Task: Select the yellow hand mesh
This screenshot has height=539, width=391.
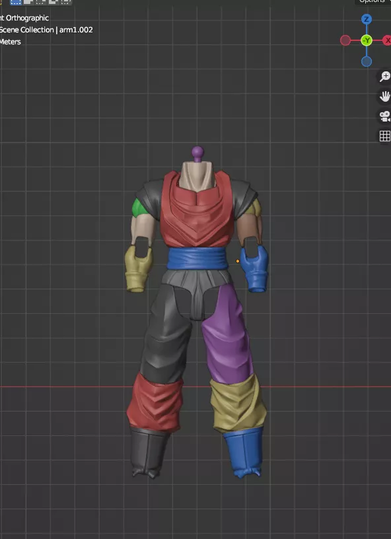Action: click(138, 270)
